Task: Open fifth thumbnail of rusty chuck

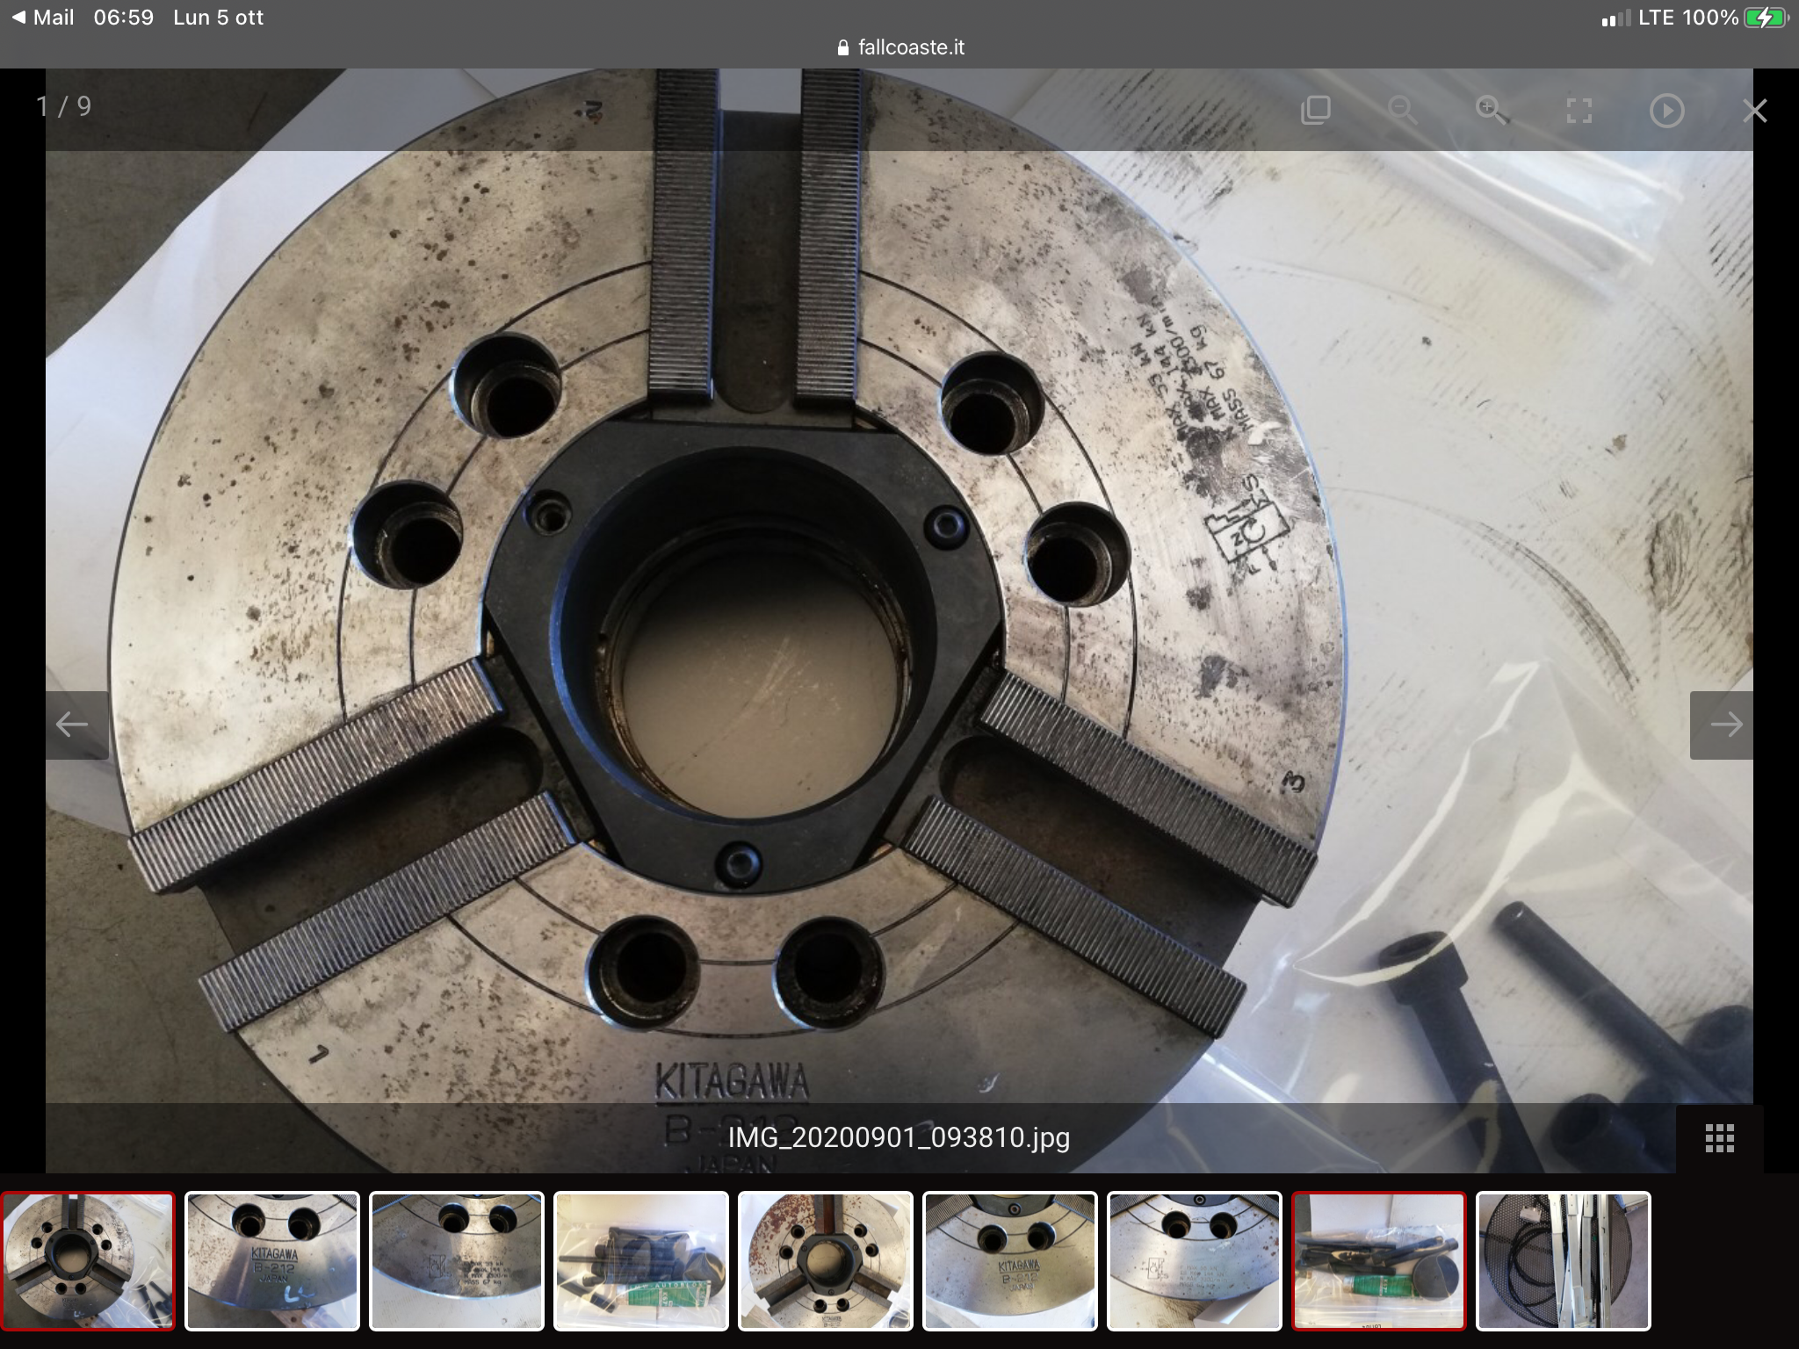Action: [826, 1260]
